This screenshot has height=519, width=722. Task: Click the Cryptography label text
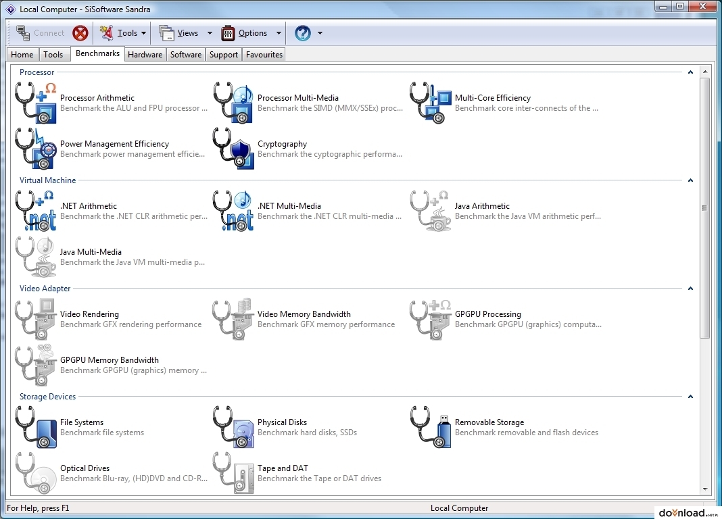click(x=283, y=144)
